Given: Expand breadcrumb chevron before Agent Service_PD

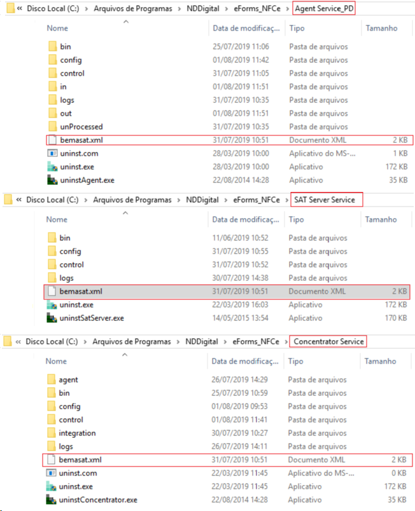Looking at the screenshot, I should tap(288, 8).
